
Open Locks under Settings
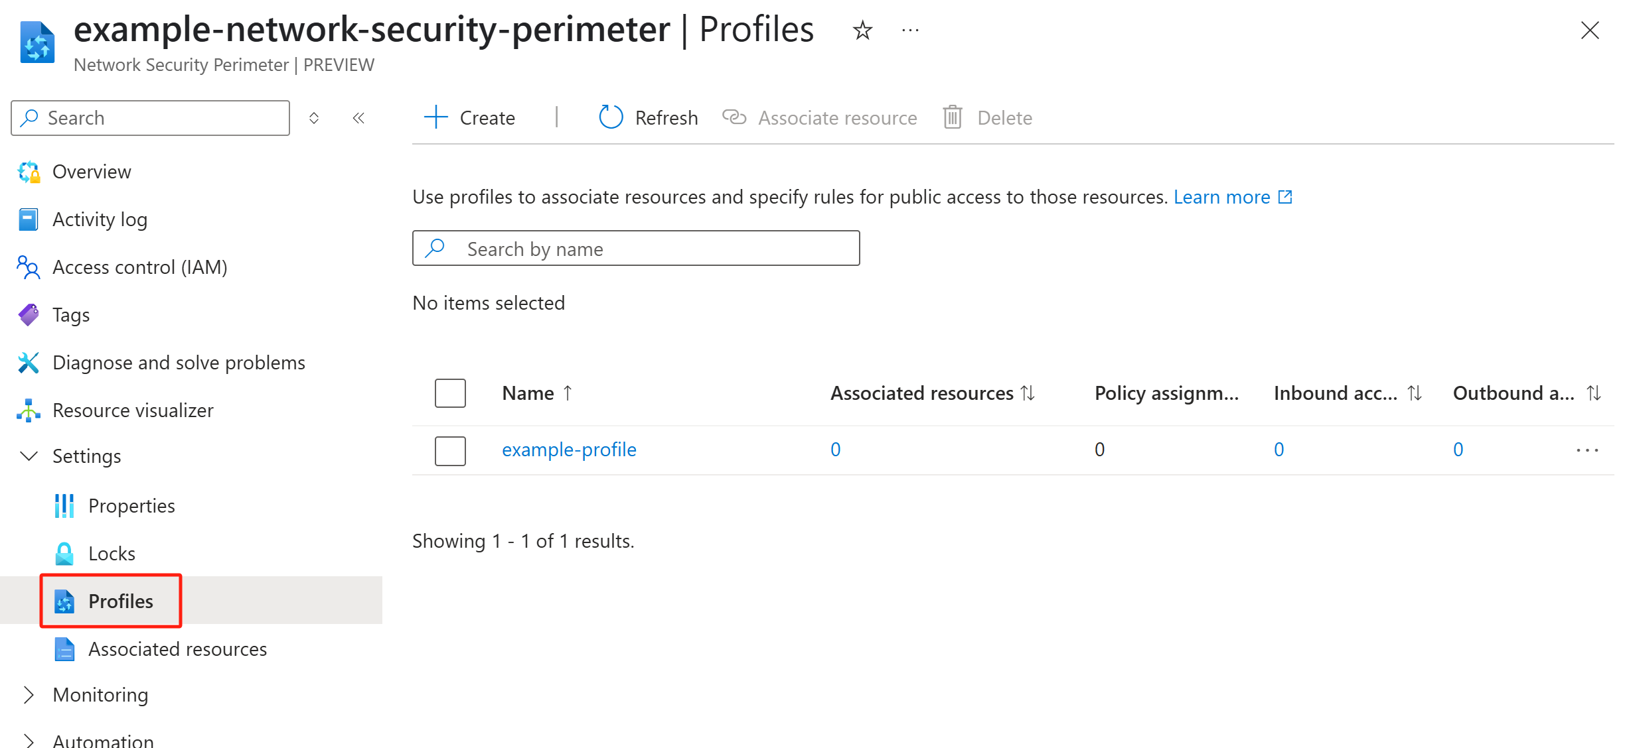[x=112, y=554]
